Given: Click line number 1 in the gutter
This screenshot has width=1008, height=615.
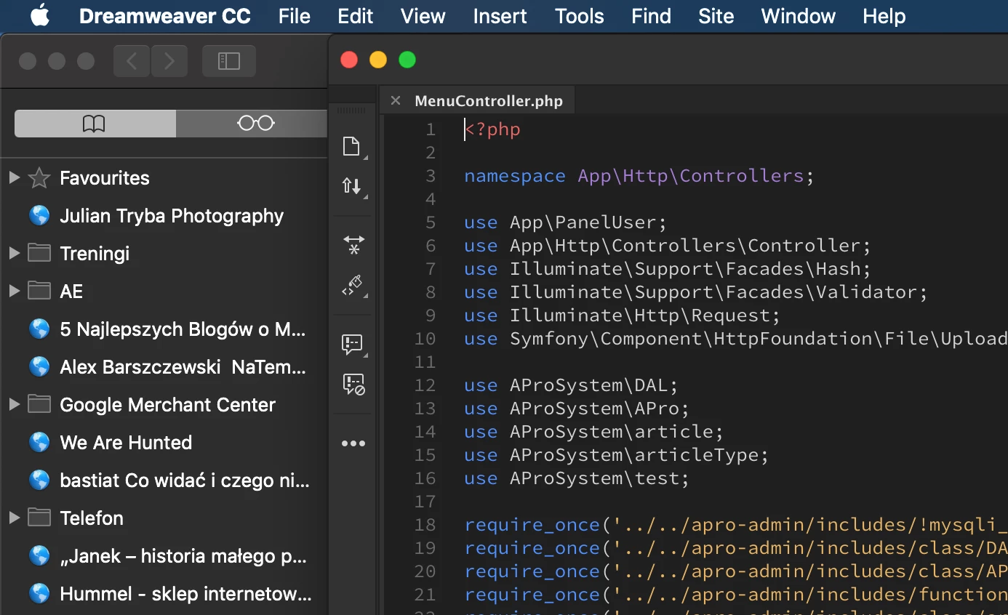Looking at the screenshot, I should (x=431, y=129).
